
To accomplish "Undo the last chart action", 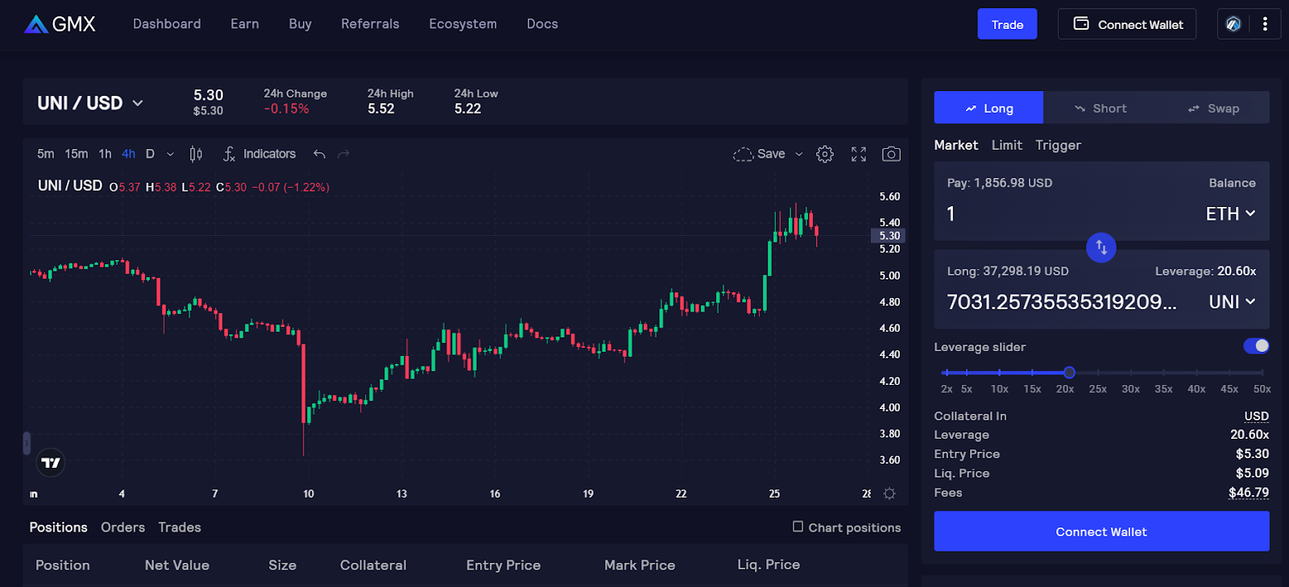I will tap(320, 154).
